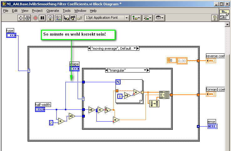231x151 pixels.
Task: Go to previous case of "moving average" structure
Action: coord(89,48)
